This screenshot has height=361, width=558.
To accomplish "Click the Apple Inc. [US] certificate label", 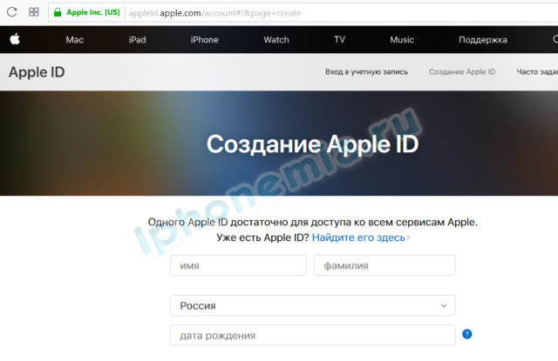I will pyautogui.click(x=93, y=12).
